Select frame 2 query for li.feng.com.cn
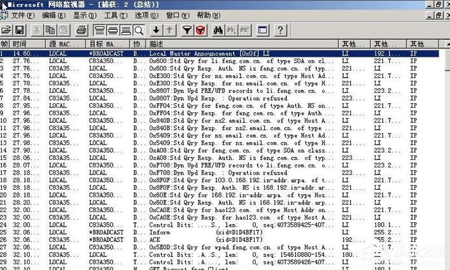 click(x=219, y=61)
